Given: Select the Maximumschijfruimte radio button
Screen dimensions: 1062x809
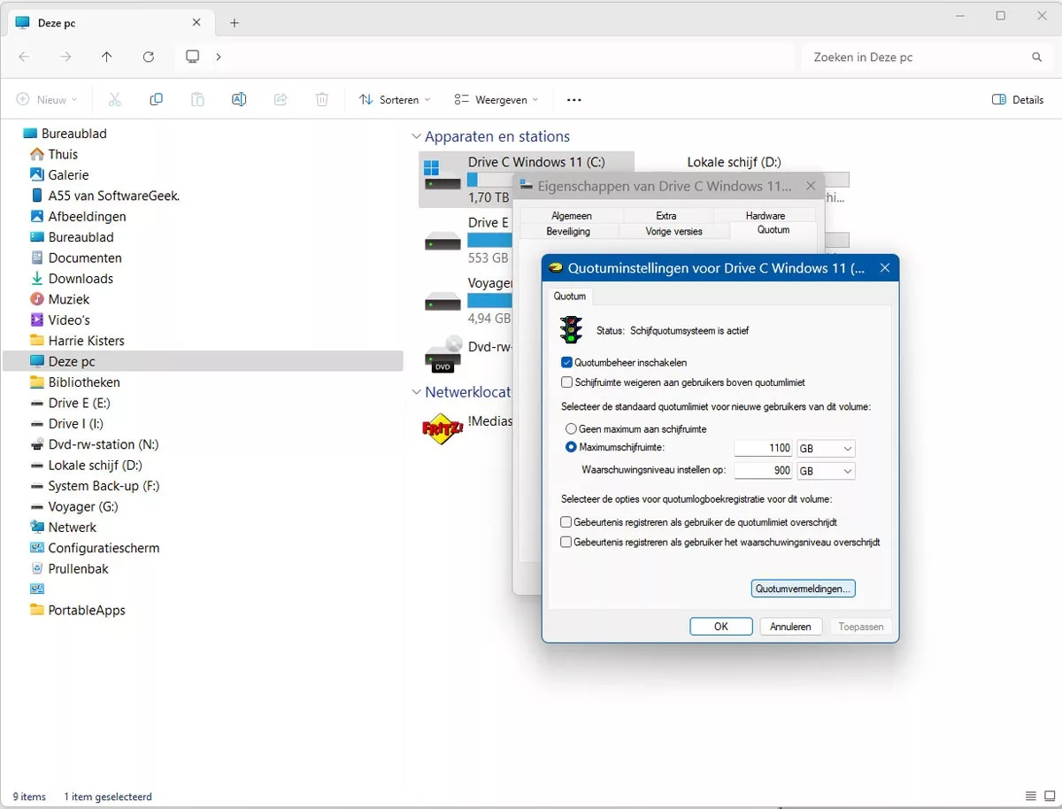Looking at the screenshot, I should 571,448.
